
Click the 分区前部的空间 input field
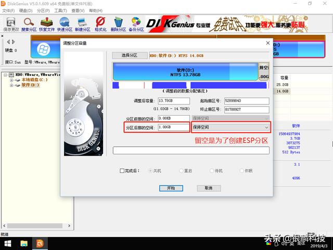click(x=174, y=118)
